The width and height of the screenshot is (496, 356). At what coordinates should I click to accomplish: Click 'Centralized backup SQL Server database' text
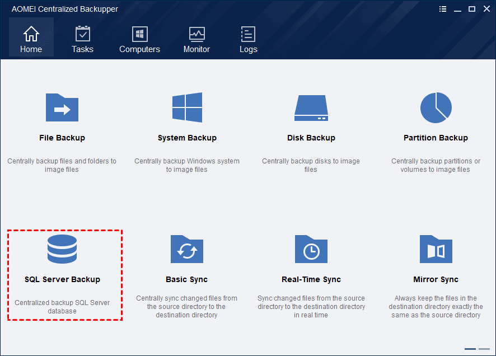point(62,307)
